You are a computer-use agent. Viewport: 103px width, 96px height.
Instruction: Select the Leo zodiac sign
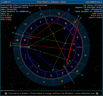tap(85, 55)
